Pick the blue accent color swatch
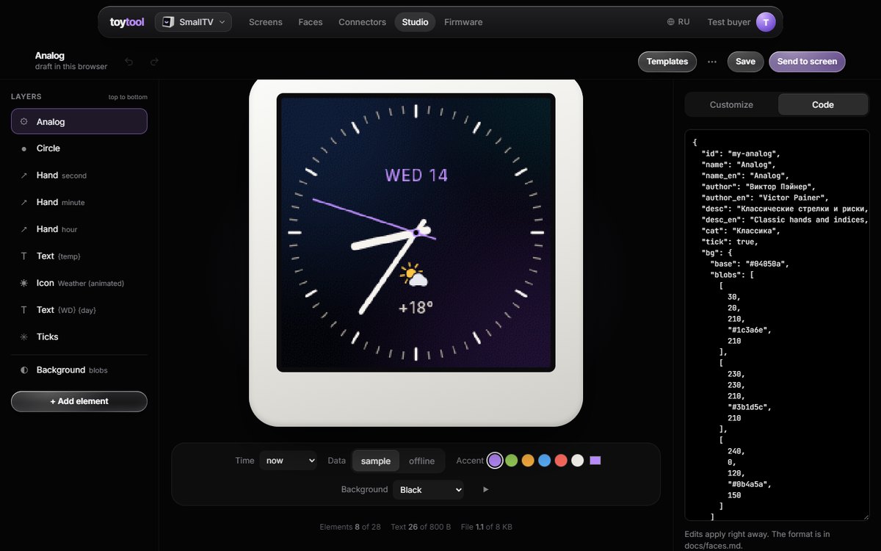This screenshot has width=881, height=551. (545, 461)
